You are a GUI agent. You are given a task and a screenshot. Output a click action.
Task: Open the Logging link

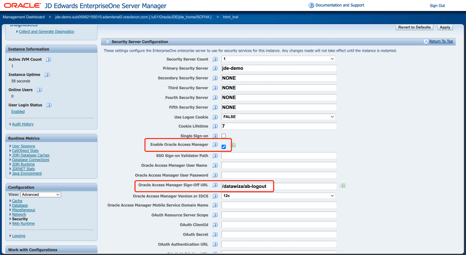19,236
